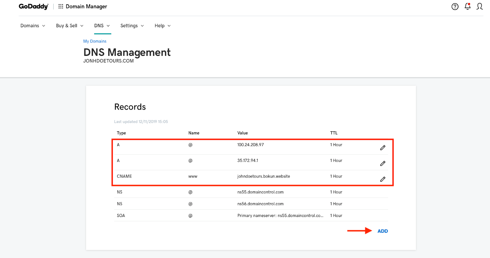The height and width of the screenshot is (258, 490).
Task: Click the type cell of ns56 NS row
Action: click(119, 204)
